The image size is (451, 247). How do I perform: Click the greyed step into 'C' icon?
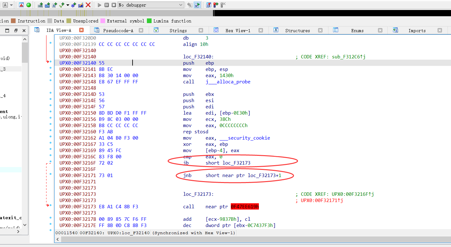pyautogui.click(x=190, y=5)
